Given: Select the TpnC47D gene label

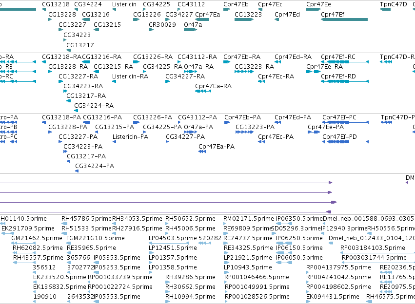Looking at the screenshot, I should [393, 4].
